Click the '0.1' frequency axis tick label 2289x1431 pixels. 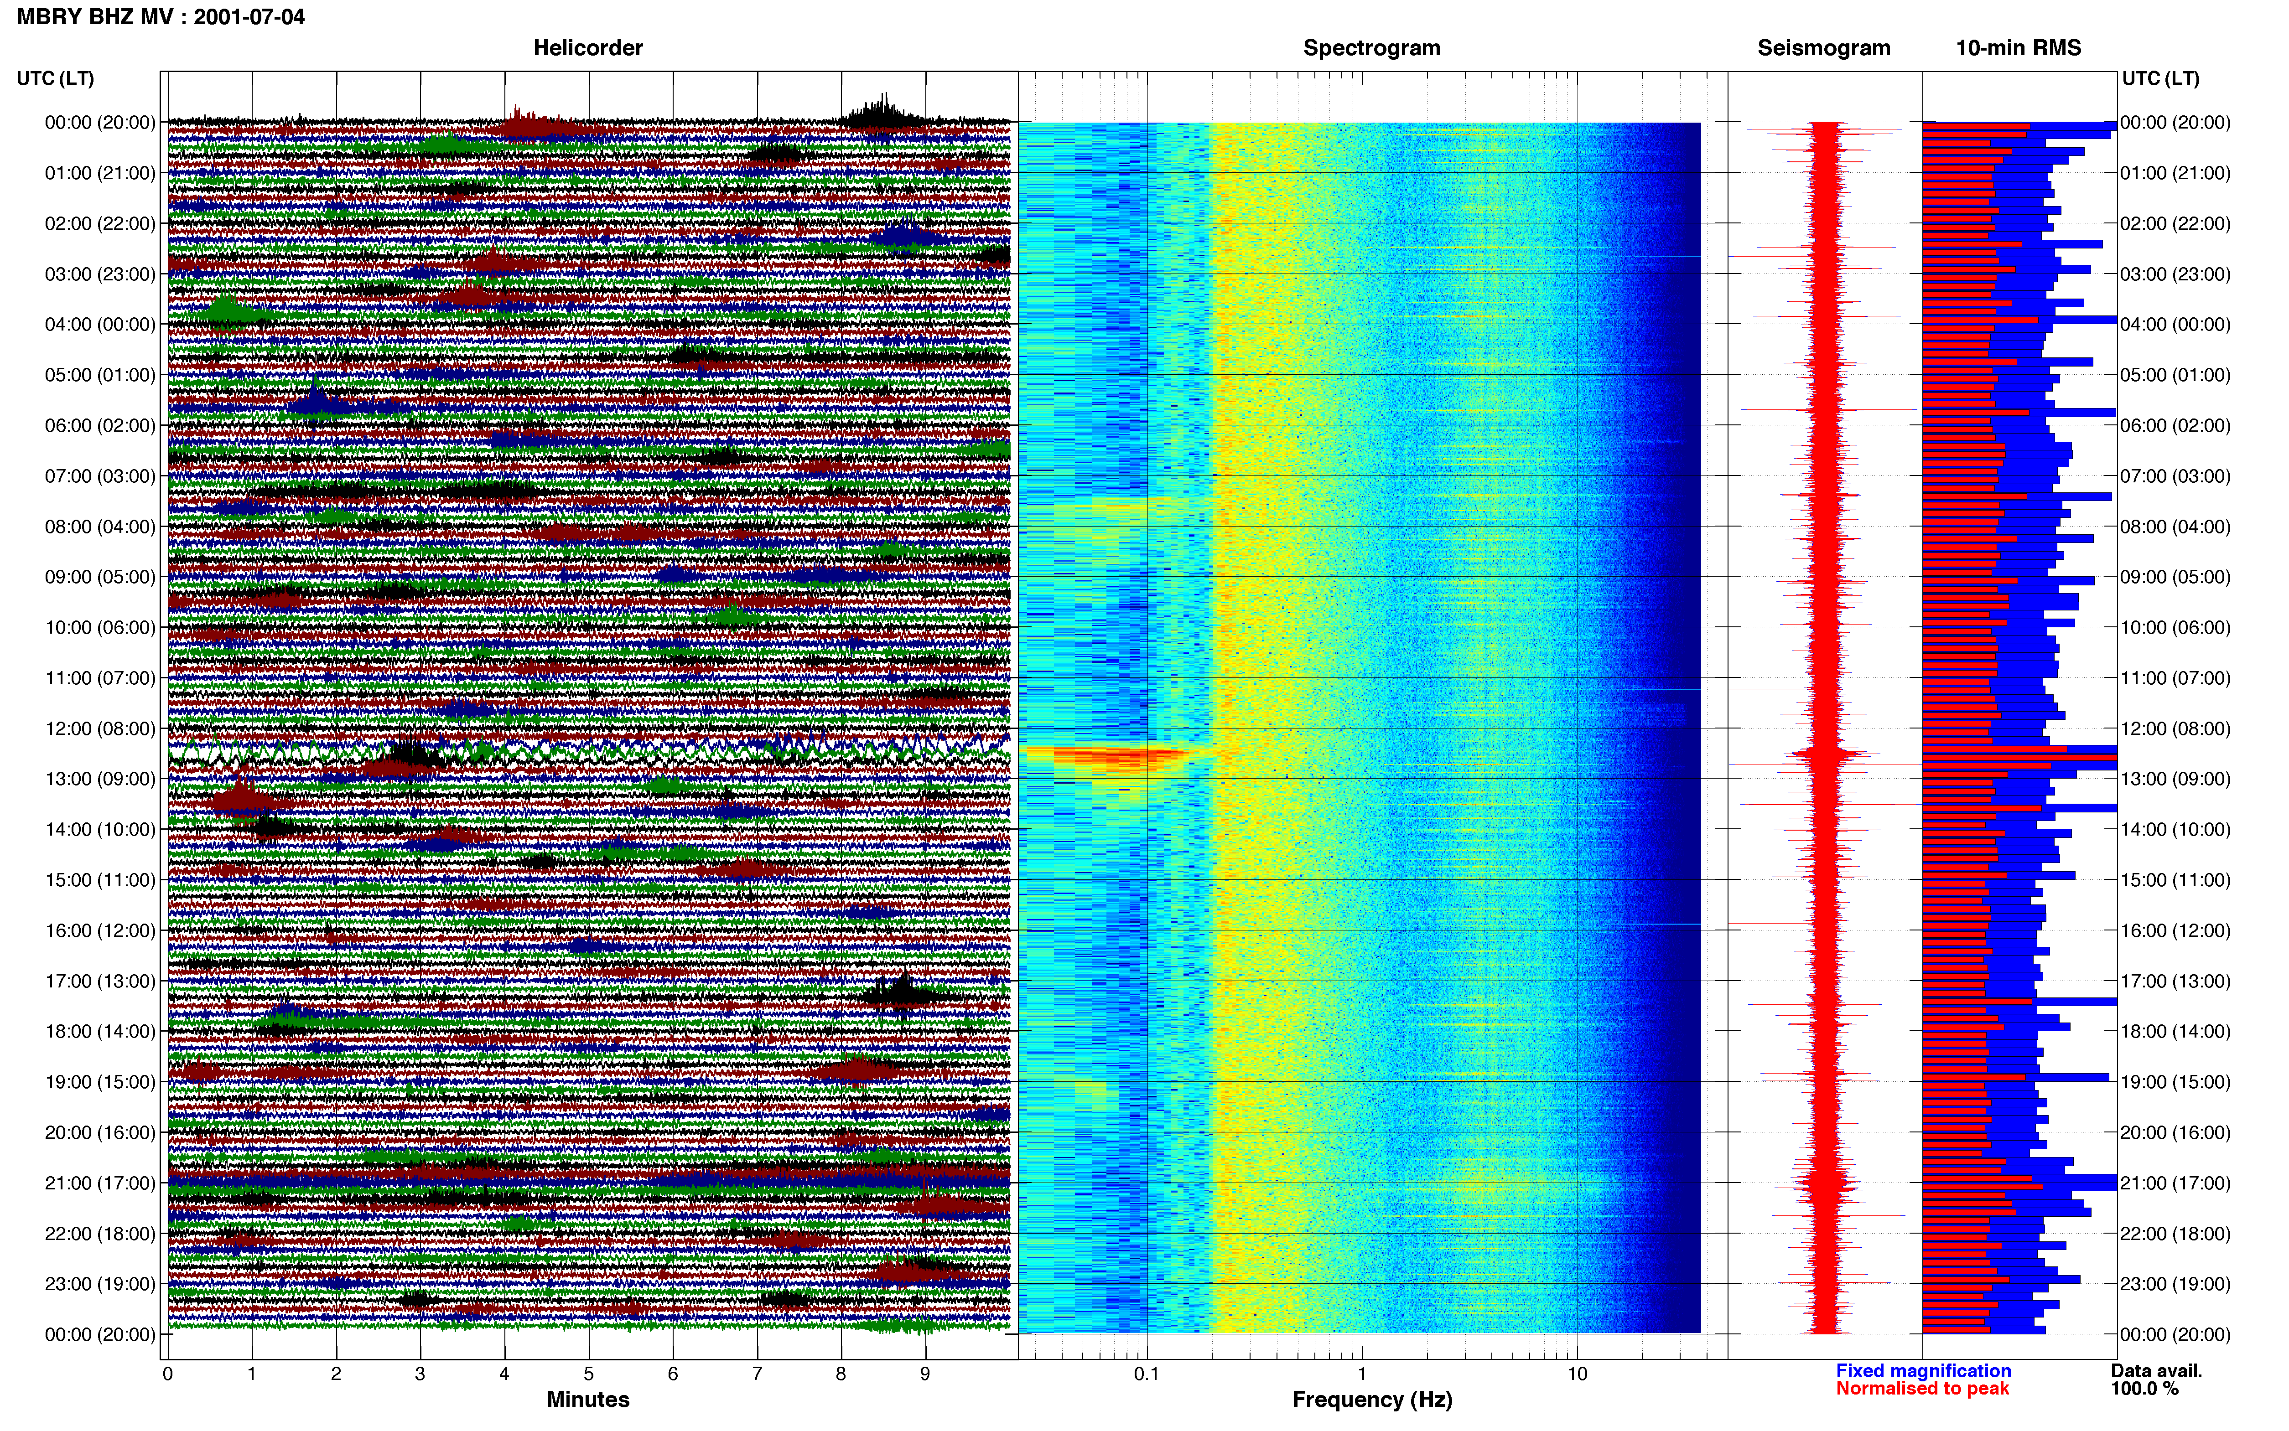click(x=1147, y=1373)
